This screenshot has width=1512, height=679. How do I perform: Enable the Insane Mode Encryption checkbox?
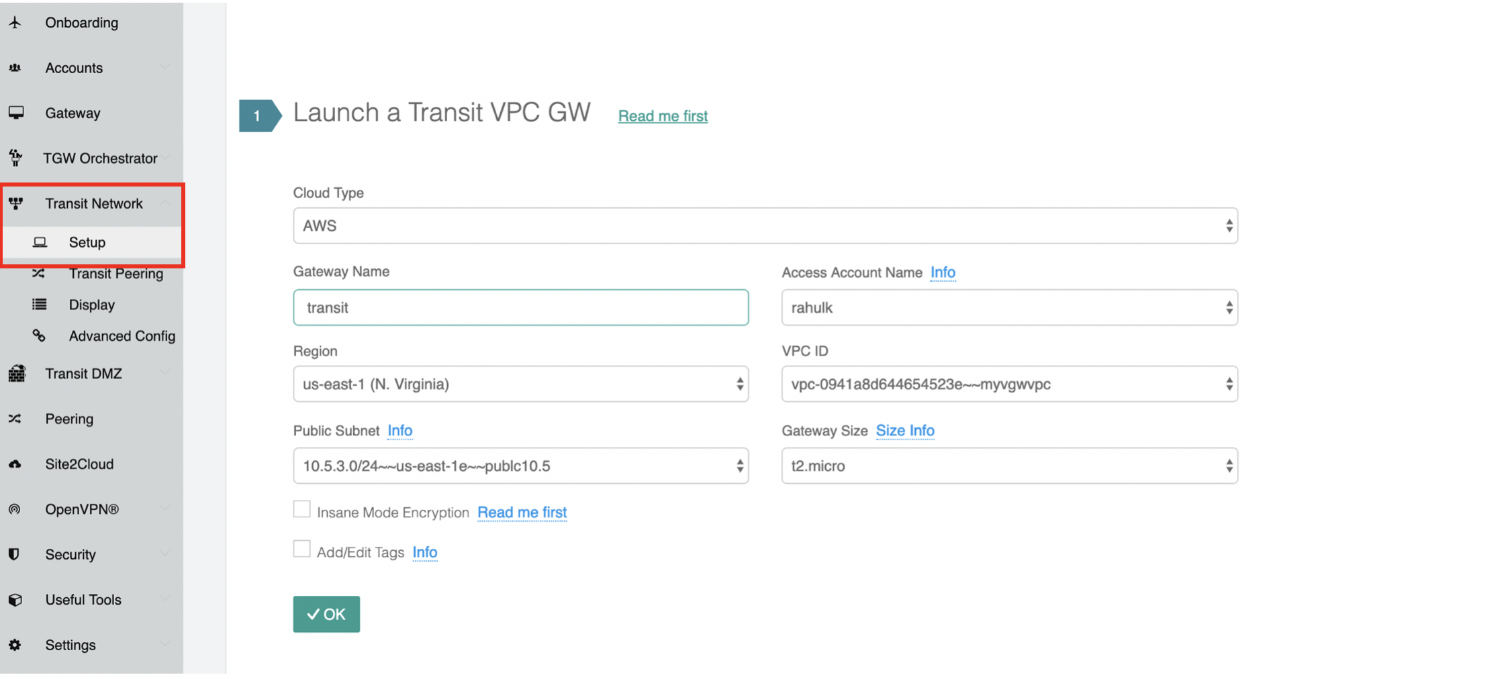tap(302, 510)
